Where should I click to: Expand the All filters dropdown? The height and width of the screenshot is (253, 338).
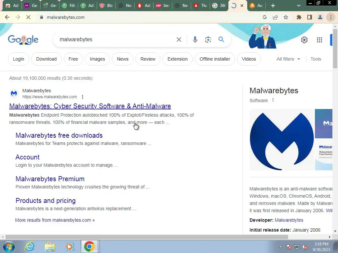coord(288,59)
